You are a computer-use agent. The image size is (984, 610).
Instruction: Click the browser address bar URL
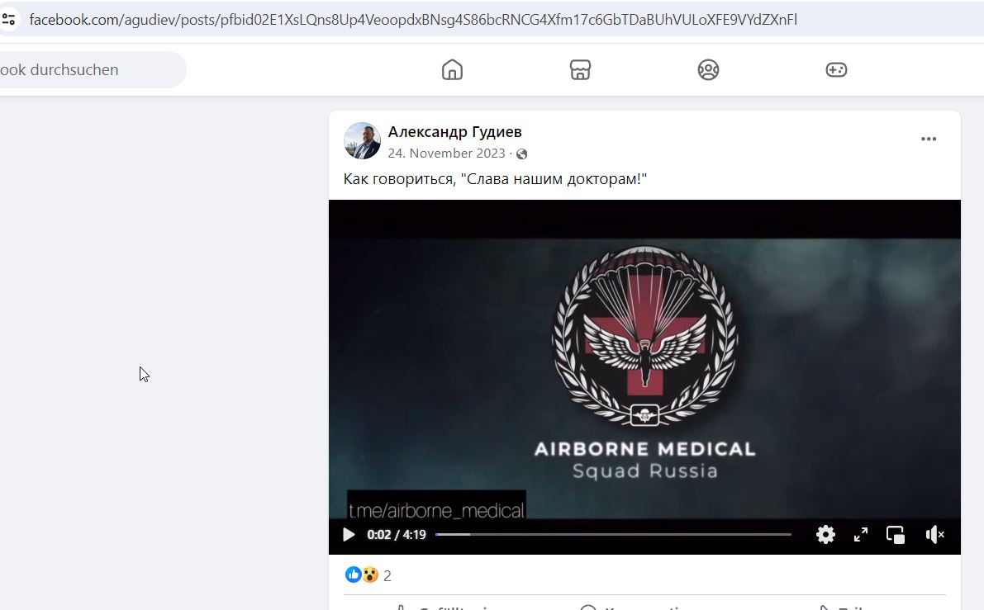click(x=413, y=20)
